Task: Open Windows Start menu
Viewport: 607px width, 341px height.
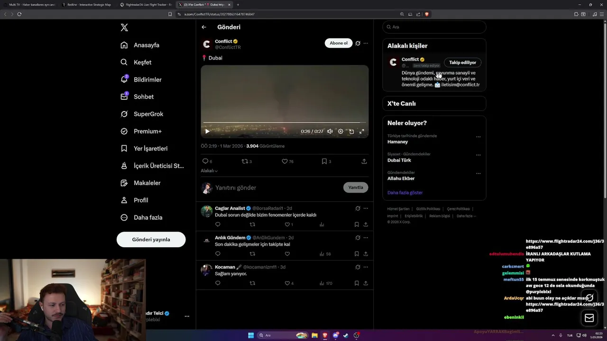Action: tap(251, 335)
